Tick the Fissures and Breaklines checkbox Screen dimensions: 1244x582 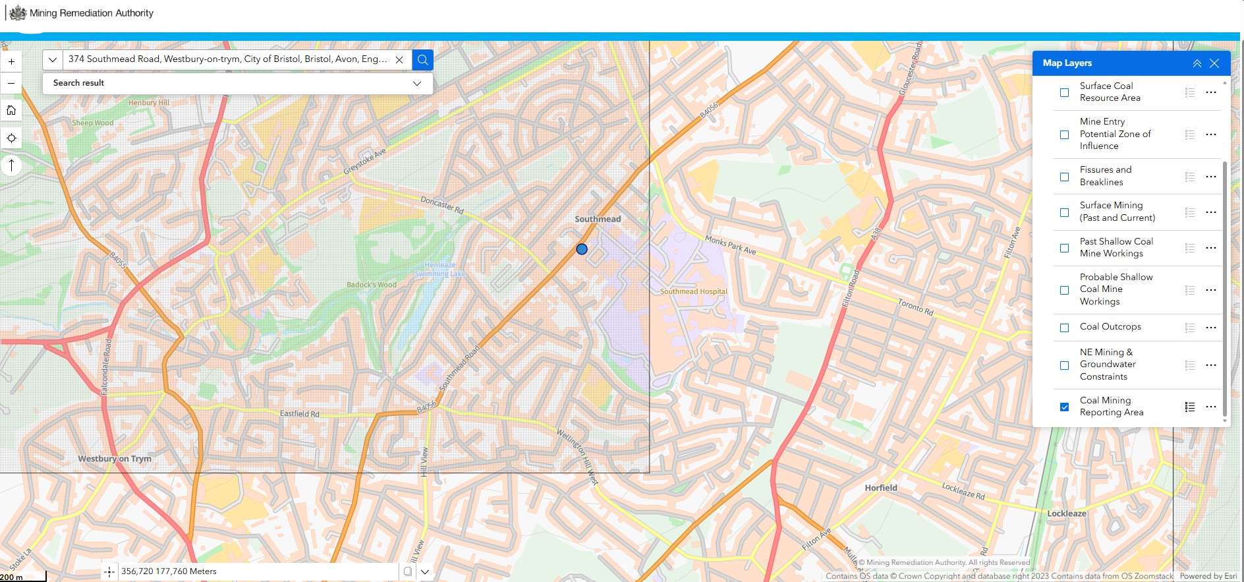1064,177
